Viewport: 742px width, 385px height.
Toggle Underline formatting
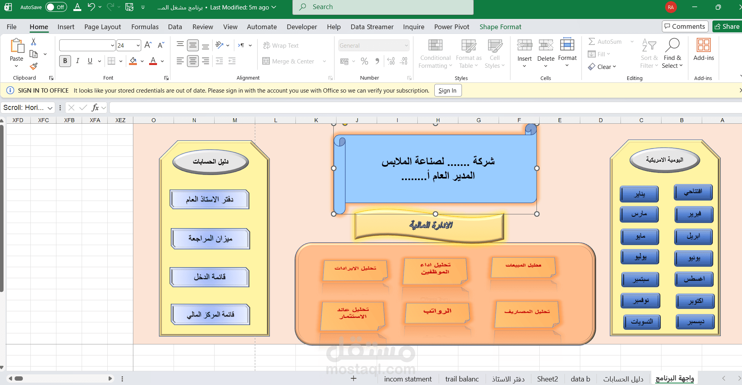pyautogui.click(x=90, y=61)
